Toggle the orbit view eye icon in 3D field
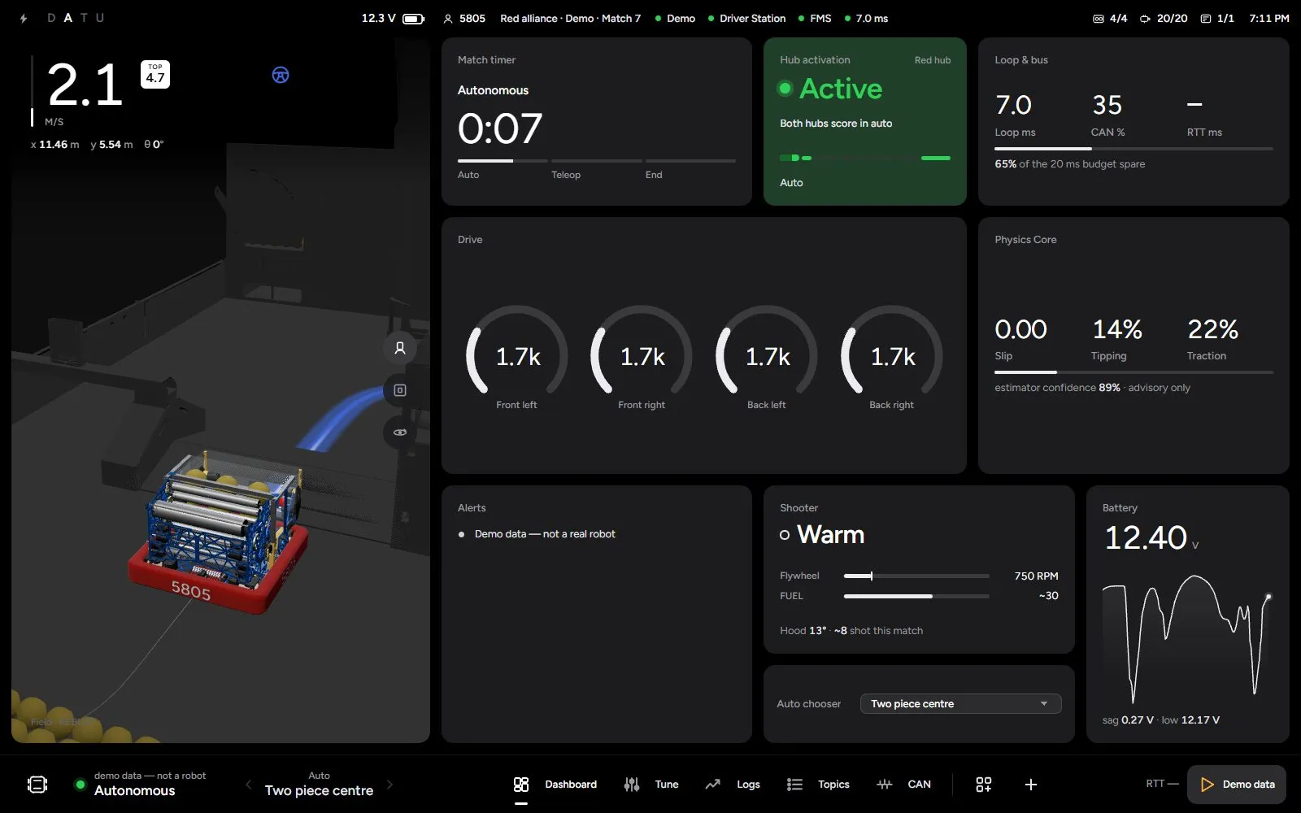 coord(400,433)
